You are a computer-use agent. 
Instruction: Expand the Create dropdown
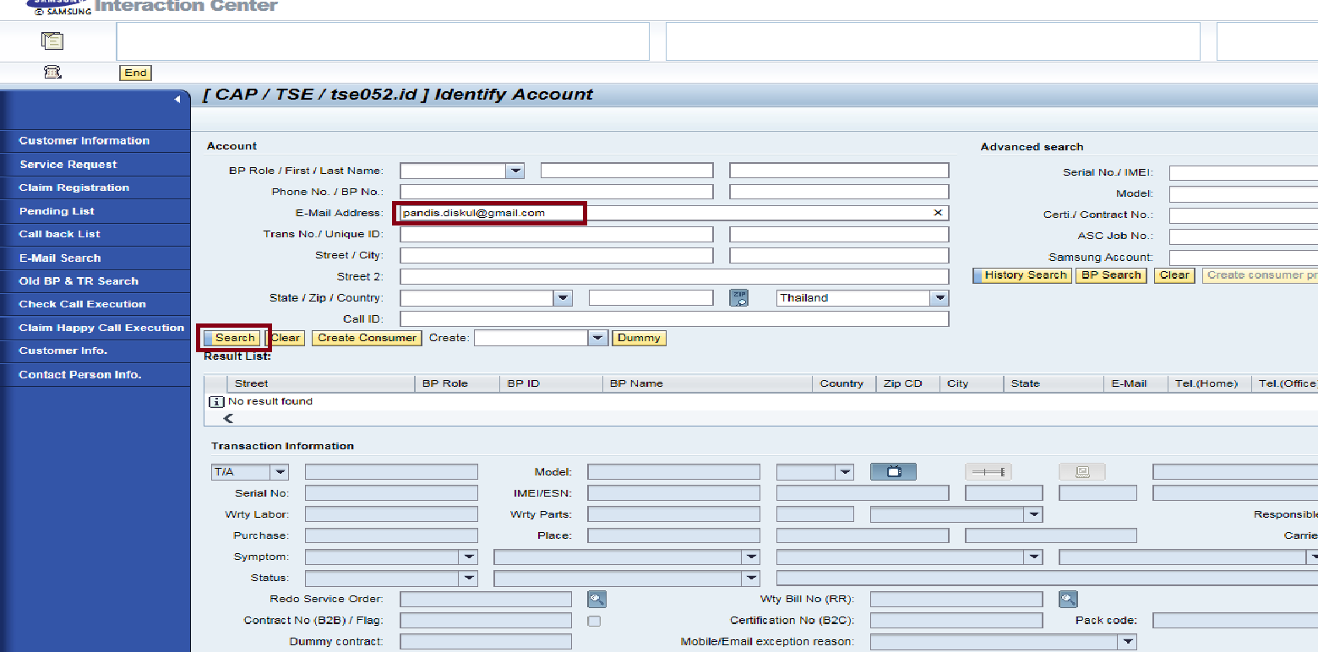pos(598,338)
